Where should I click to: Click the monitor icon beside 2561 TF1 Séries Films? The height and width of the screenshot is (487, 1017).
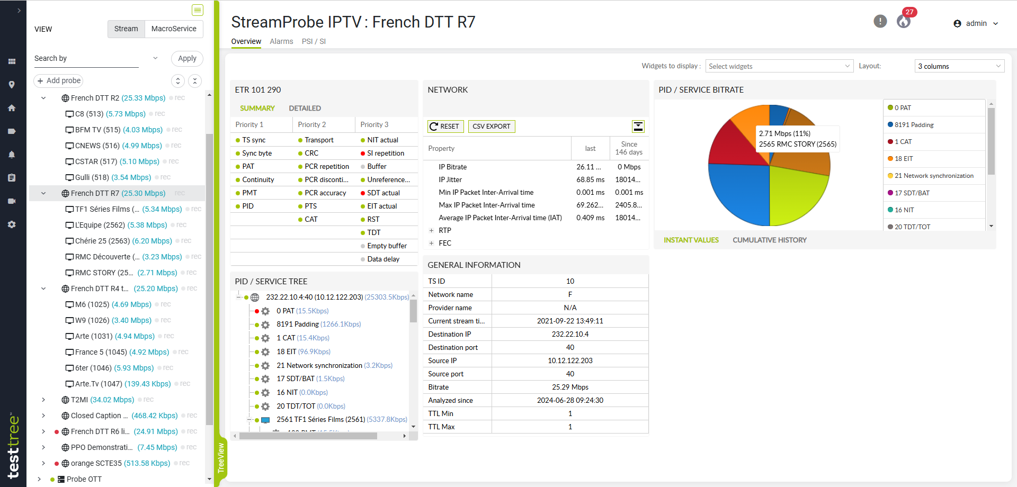tap(266, 420)
